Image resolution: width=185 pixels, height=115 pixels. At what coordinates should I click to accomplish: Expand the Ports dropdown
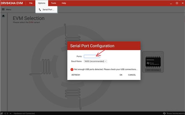pyautogui.click(x=92, y=56)
